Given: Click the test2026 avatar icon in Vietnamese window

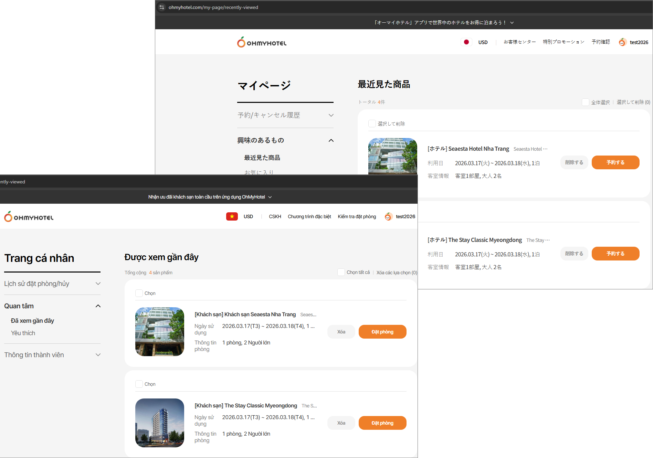Looking at the screenshot, I should point(388,216).
